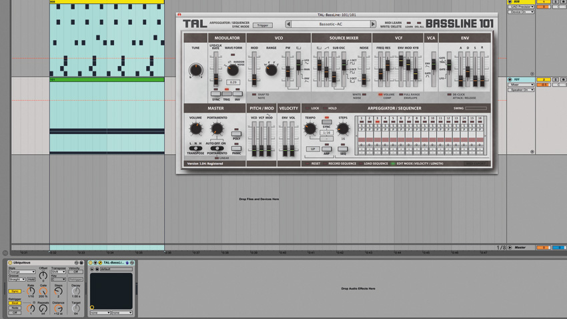Click the Ubiquitous device activator icon

point(10,262)
